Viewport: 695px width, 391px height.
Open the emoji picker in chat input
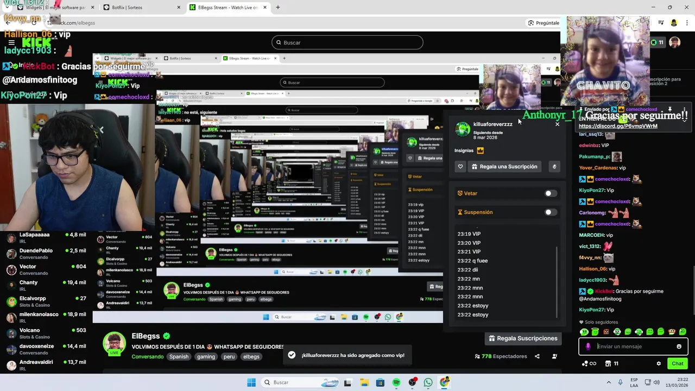[x=679, y=346]
